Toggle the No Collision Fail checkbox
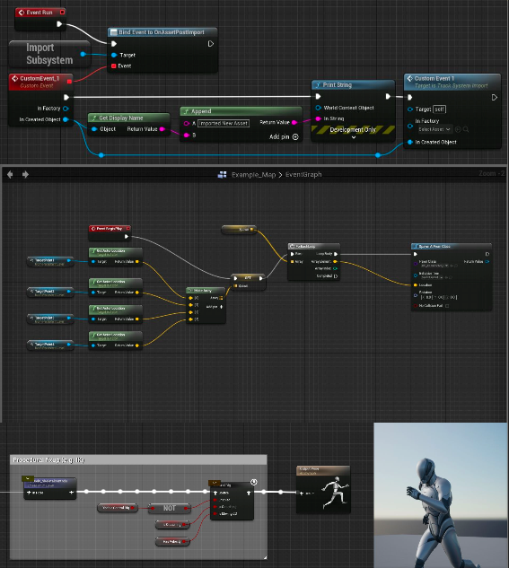This screenshot has width=509, height=568. (447, 306)
